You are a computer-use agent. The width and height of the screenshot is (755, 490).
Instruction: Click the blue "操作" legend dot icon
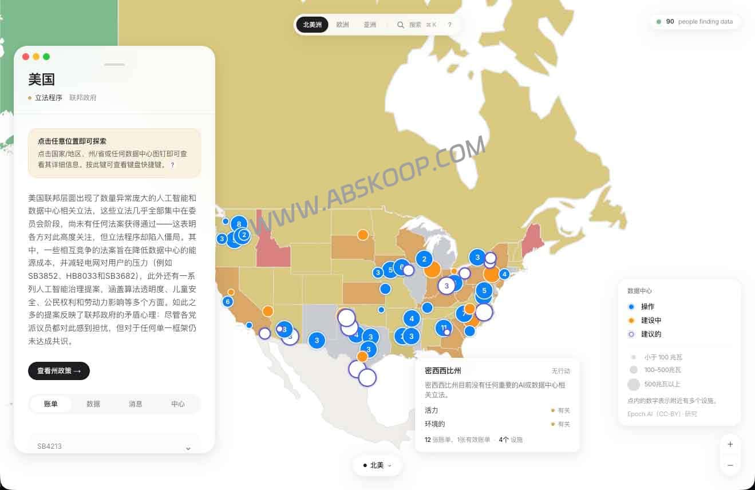pos(631,307)
